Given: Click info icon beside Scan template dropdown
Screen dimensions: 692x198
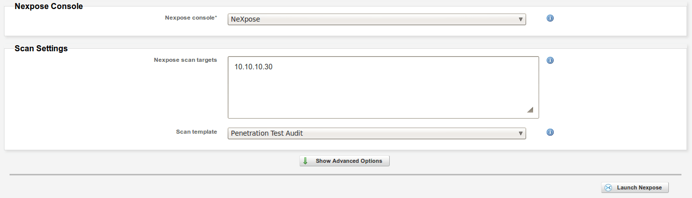Looking at the screenshot, I should (x=550, y=133).
